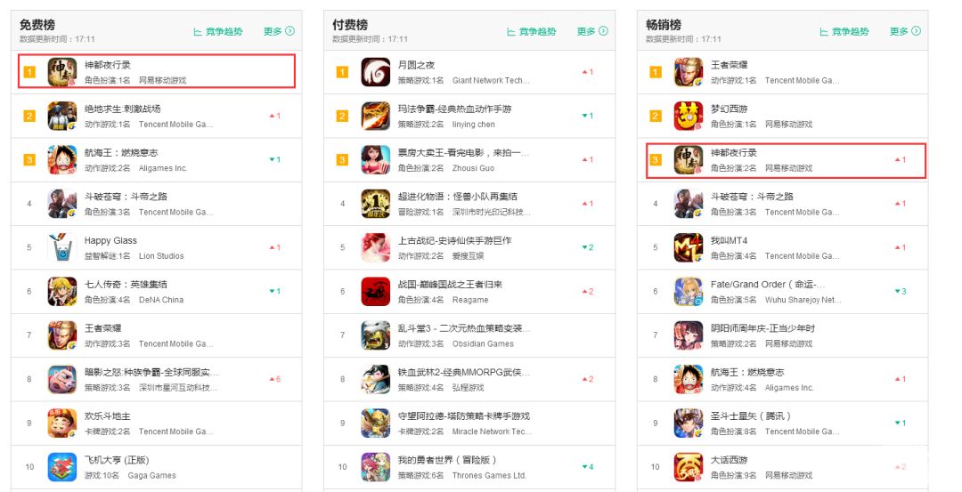Open the 神都夜行录 icon in the free chart
This screenshot has width=962, height=492.
pos(62,72)
